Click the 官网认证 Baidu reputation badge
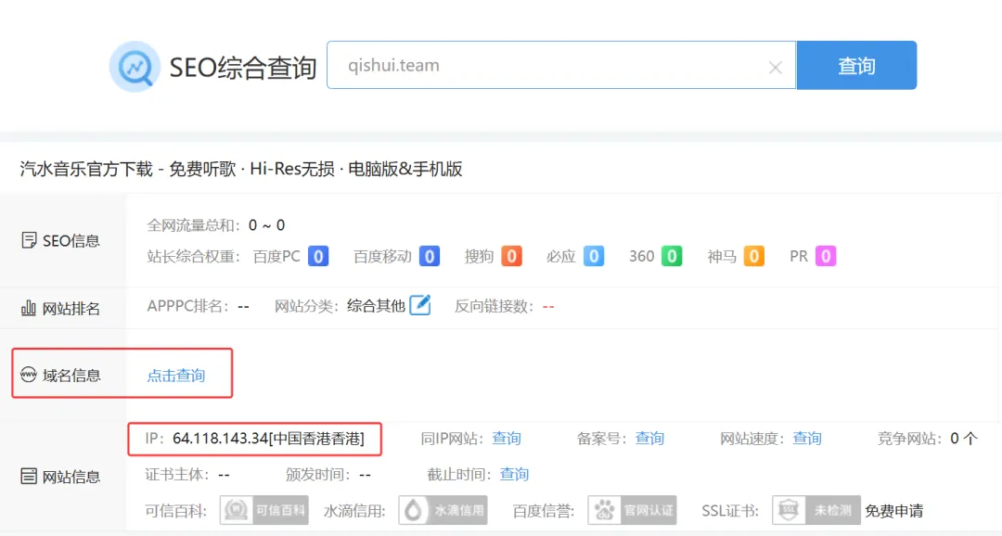Viewport: 1002px width, 536px height. point(632,510)
